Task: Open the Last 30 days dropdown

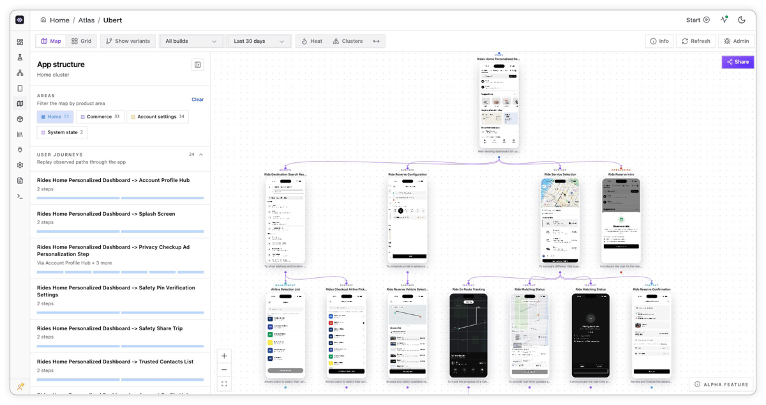Action: click(259, 41)
